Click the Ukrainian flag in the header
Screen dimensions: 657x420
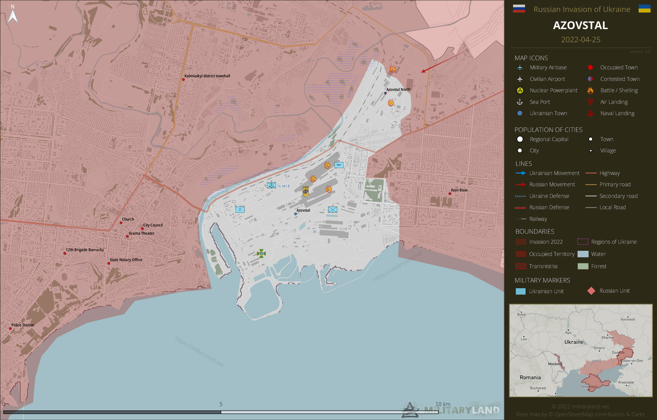(644, 9)
